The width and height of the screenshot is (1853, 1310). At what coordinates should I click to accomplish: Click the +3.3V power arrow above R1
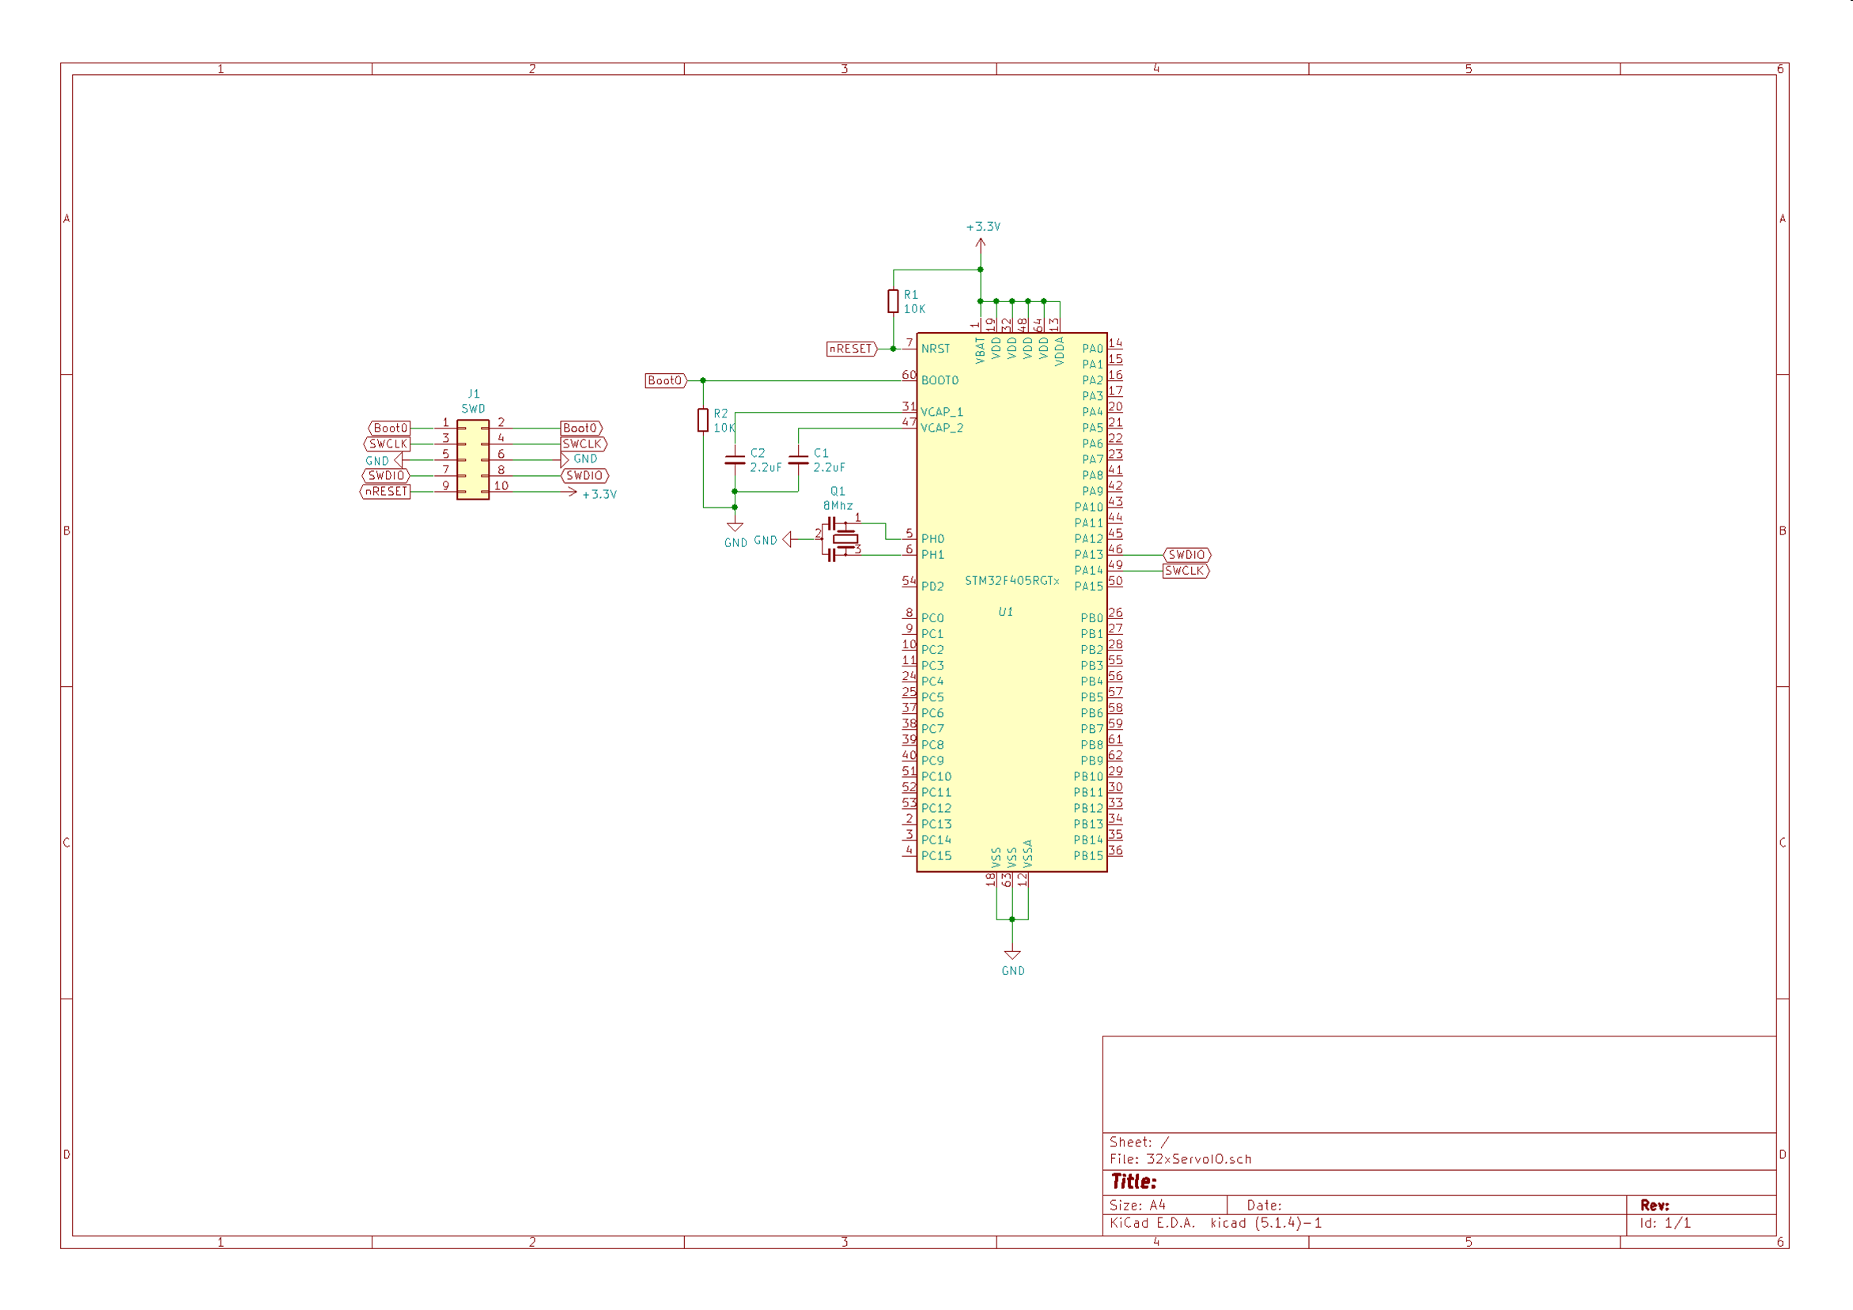tap(981, 244)
